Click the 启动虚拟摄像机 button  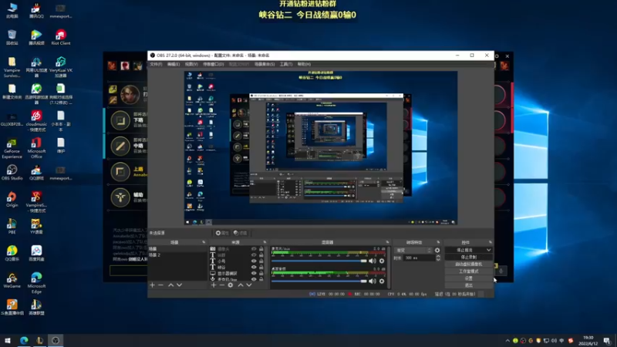pos(468,264)
